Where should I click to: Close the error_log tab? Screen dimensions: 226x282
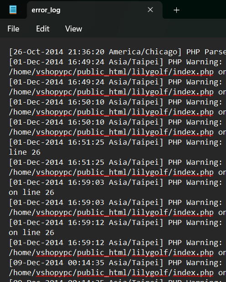point(150,10)
